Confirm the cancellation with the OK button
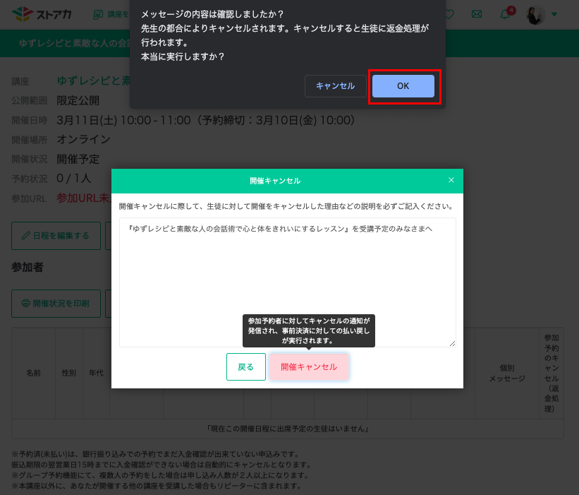The height and width of the screenshot is (495, 579). tap(403, 86)
